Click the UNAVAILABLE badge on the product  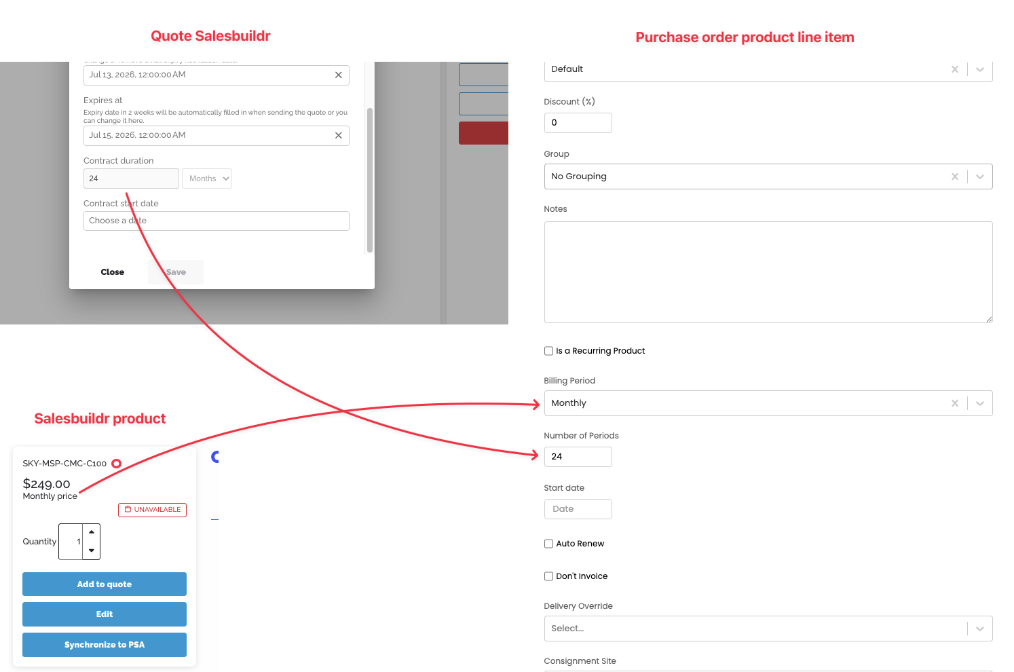coord(153,510)
